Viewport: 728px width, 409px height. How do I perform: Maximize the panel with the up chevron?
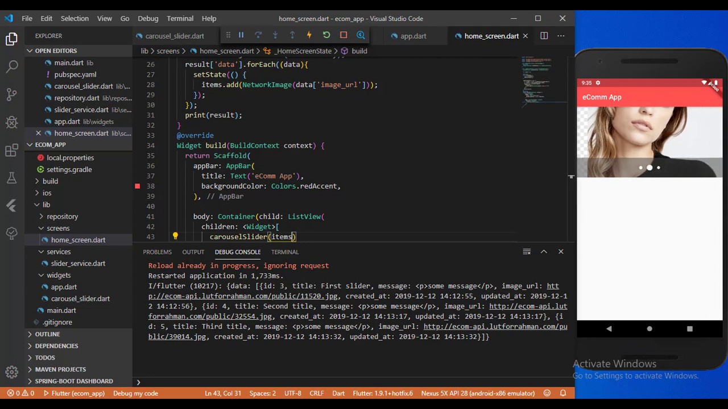[544, 252]
